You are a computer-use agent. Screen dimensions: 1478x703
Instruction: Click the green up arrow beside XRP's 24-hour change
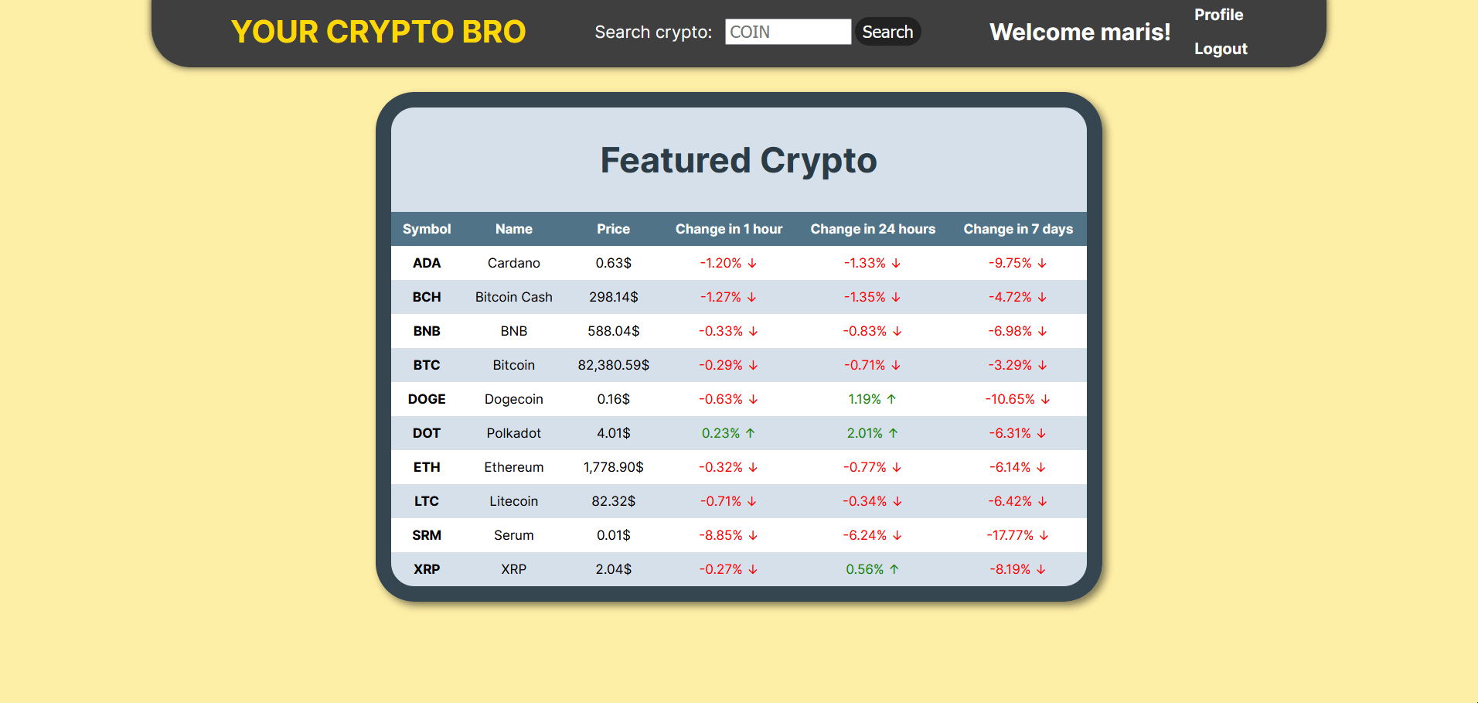(893, 569)
